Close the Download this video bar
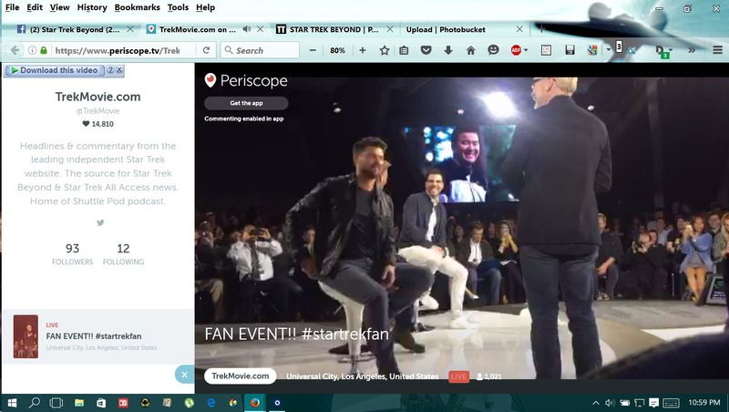 tap(119, 70)
